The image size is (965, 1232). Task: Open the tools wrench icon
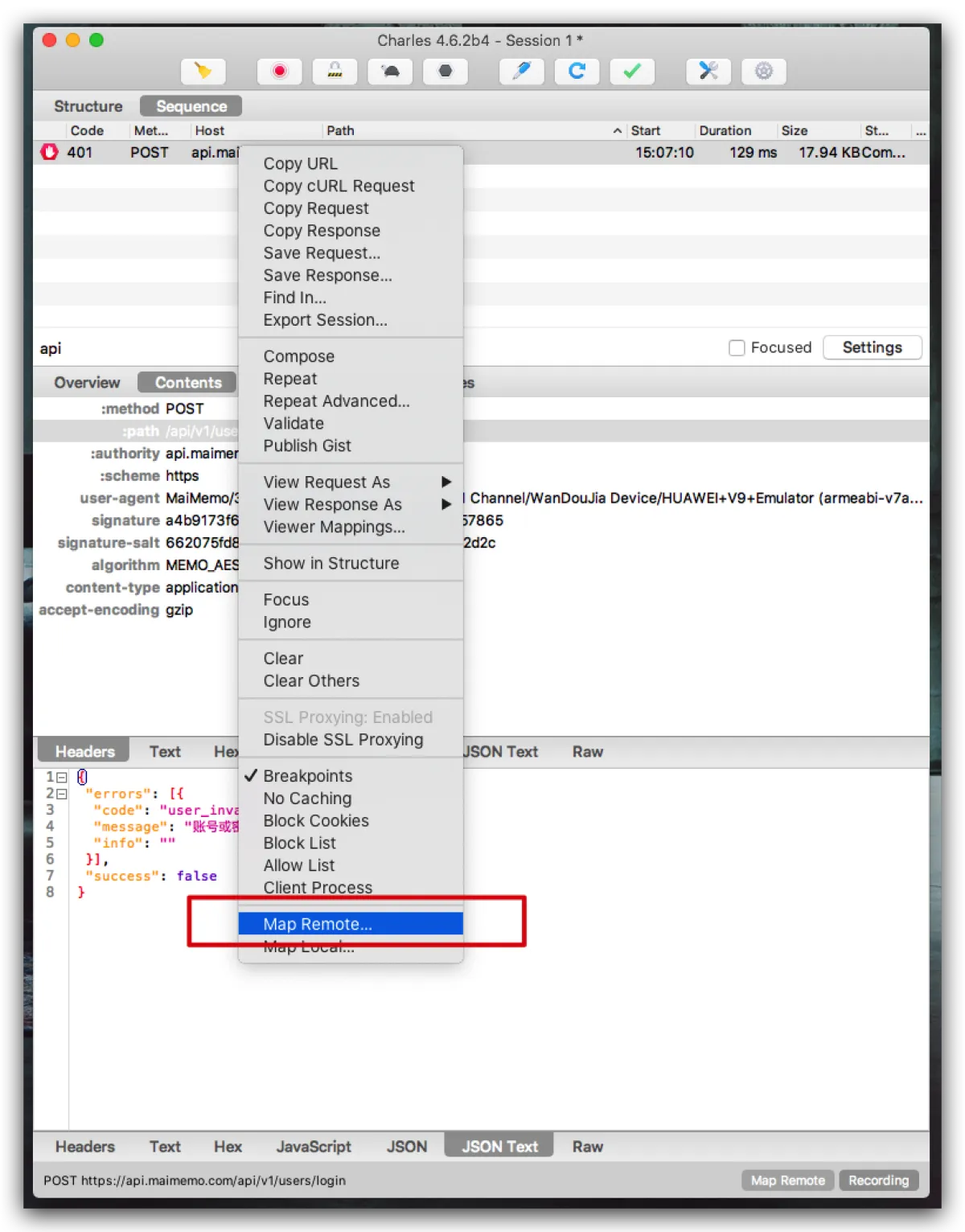708,72
